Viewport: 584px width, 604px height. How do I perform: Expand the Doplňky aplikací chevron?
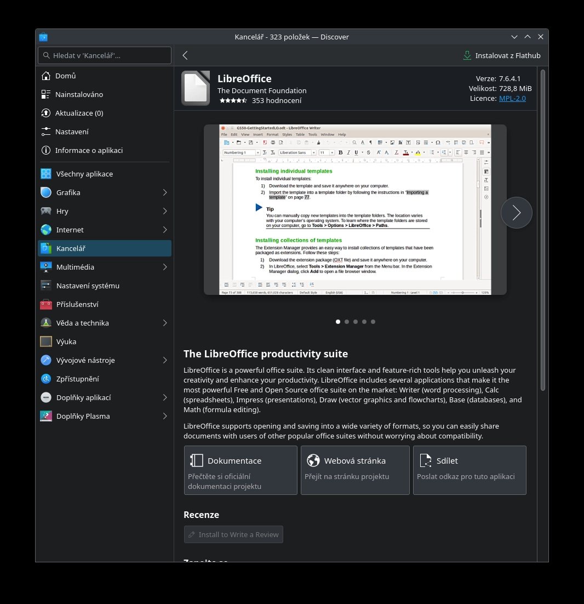pos(165,397)
